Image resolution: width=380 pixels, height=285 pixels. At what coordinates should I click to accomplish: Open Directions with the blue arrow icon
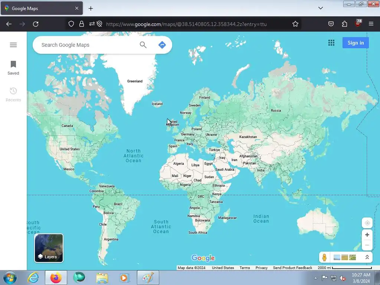click(x=162, y=45)
